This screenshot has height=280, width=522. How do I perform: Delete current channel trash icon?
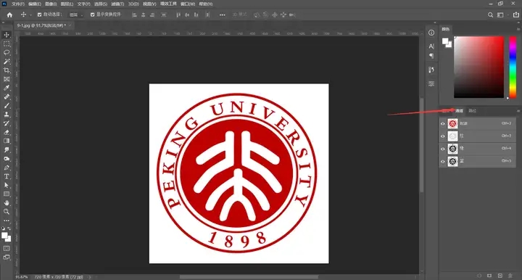click(510, 276)
